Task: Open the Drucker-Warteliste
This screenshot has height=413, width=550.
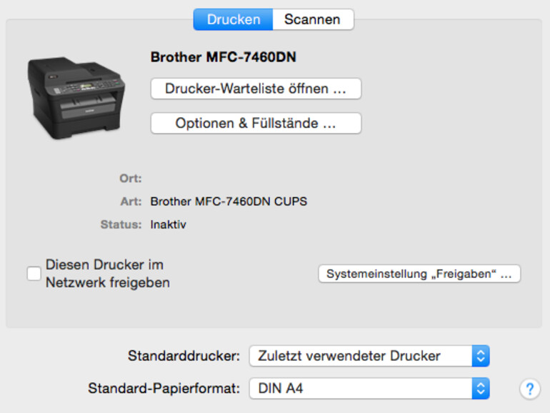Action: pos(256,89)
